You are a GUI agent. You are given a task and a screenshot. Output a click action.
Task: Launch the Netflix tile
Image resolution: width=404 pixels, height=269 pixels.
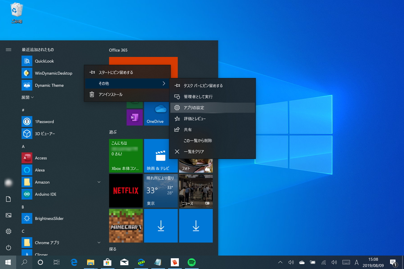tap(126, 191)
